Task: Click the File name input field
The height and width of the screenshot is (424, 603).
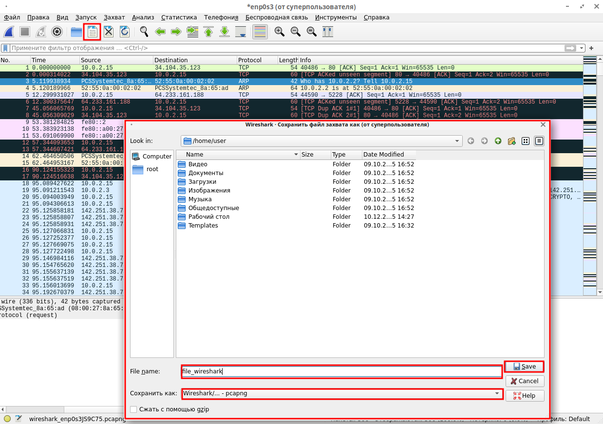Action: click(341, 371)
